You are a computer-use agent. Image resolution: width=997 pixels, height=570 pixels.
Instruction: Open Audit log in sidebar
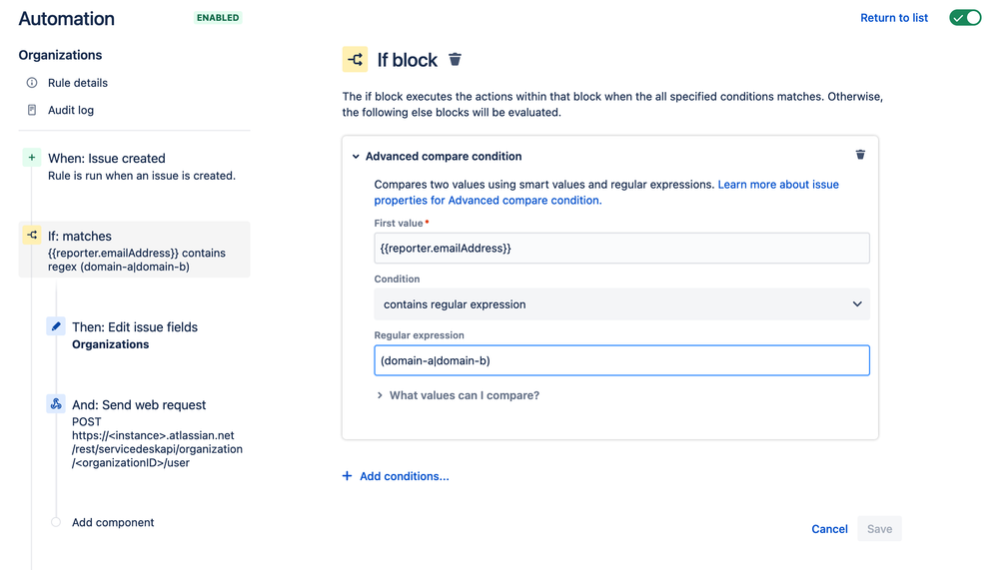tap(71, 110)
